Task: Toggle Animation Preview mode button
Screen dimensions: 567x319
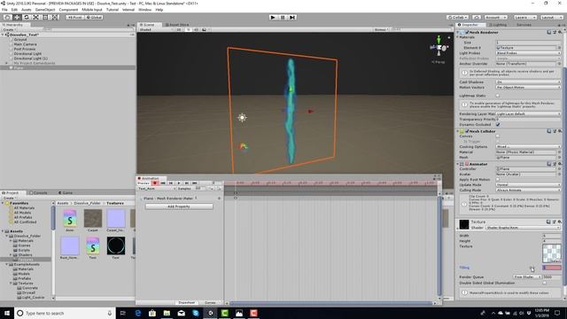Action: [144, 183]
